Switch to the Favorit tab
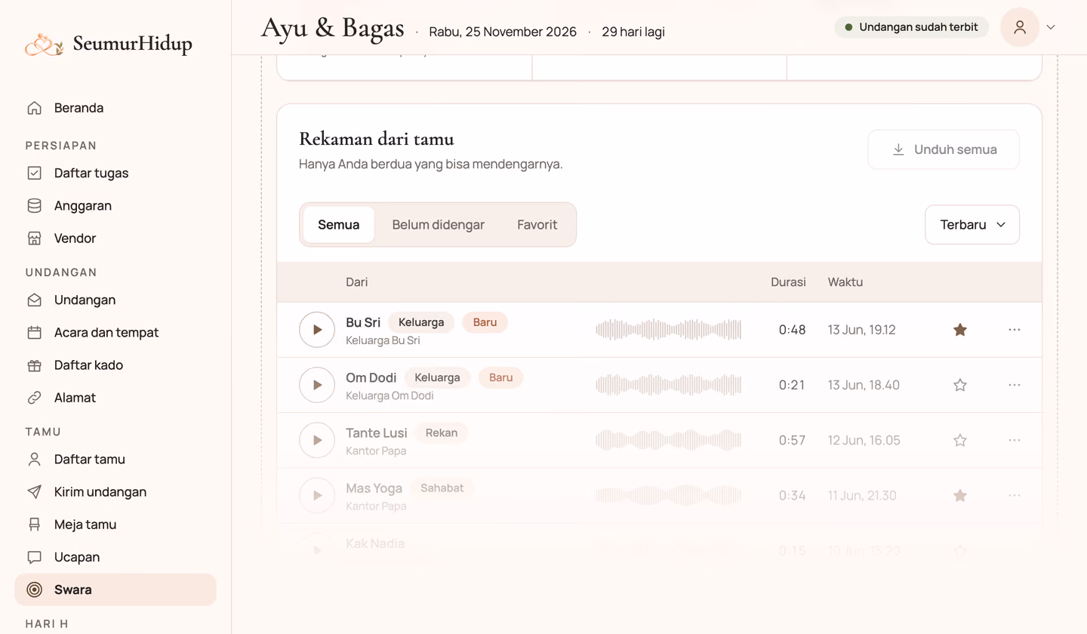Screen dimensions: 1087x634 (537, 225)
